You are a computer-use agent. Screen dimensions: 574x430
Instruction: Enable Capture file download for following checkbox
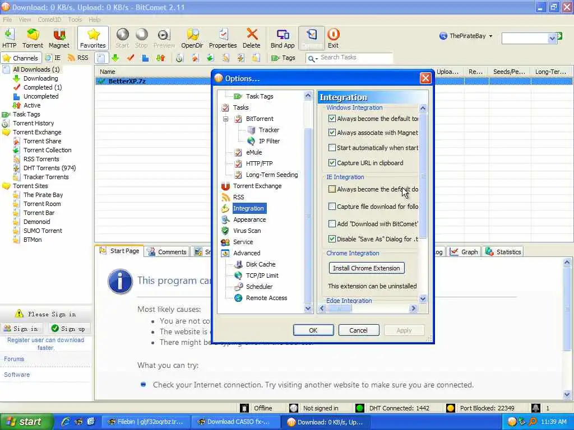tap(332, 207)
